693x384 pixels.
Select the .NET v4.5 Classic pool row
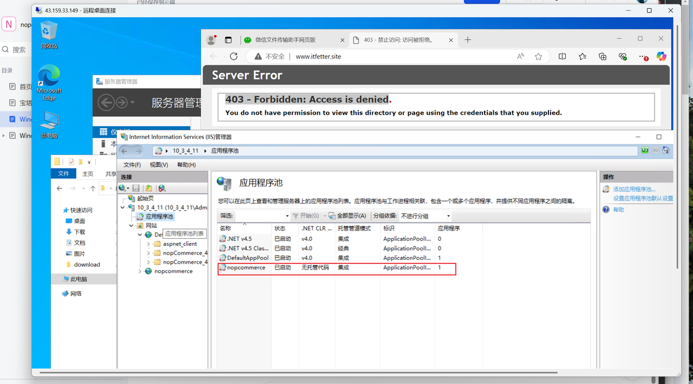[337, 248]
